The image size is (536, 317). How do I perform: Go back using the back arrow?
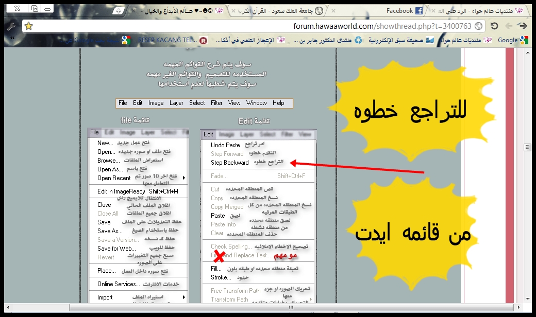click(x=509, y=26)
